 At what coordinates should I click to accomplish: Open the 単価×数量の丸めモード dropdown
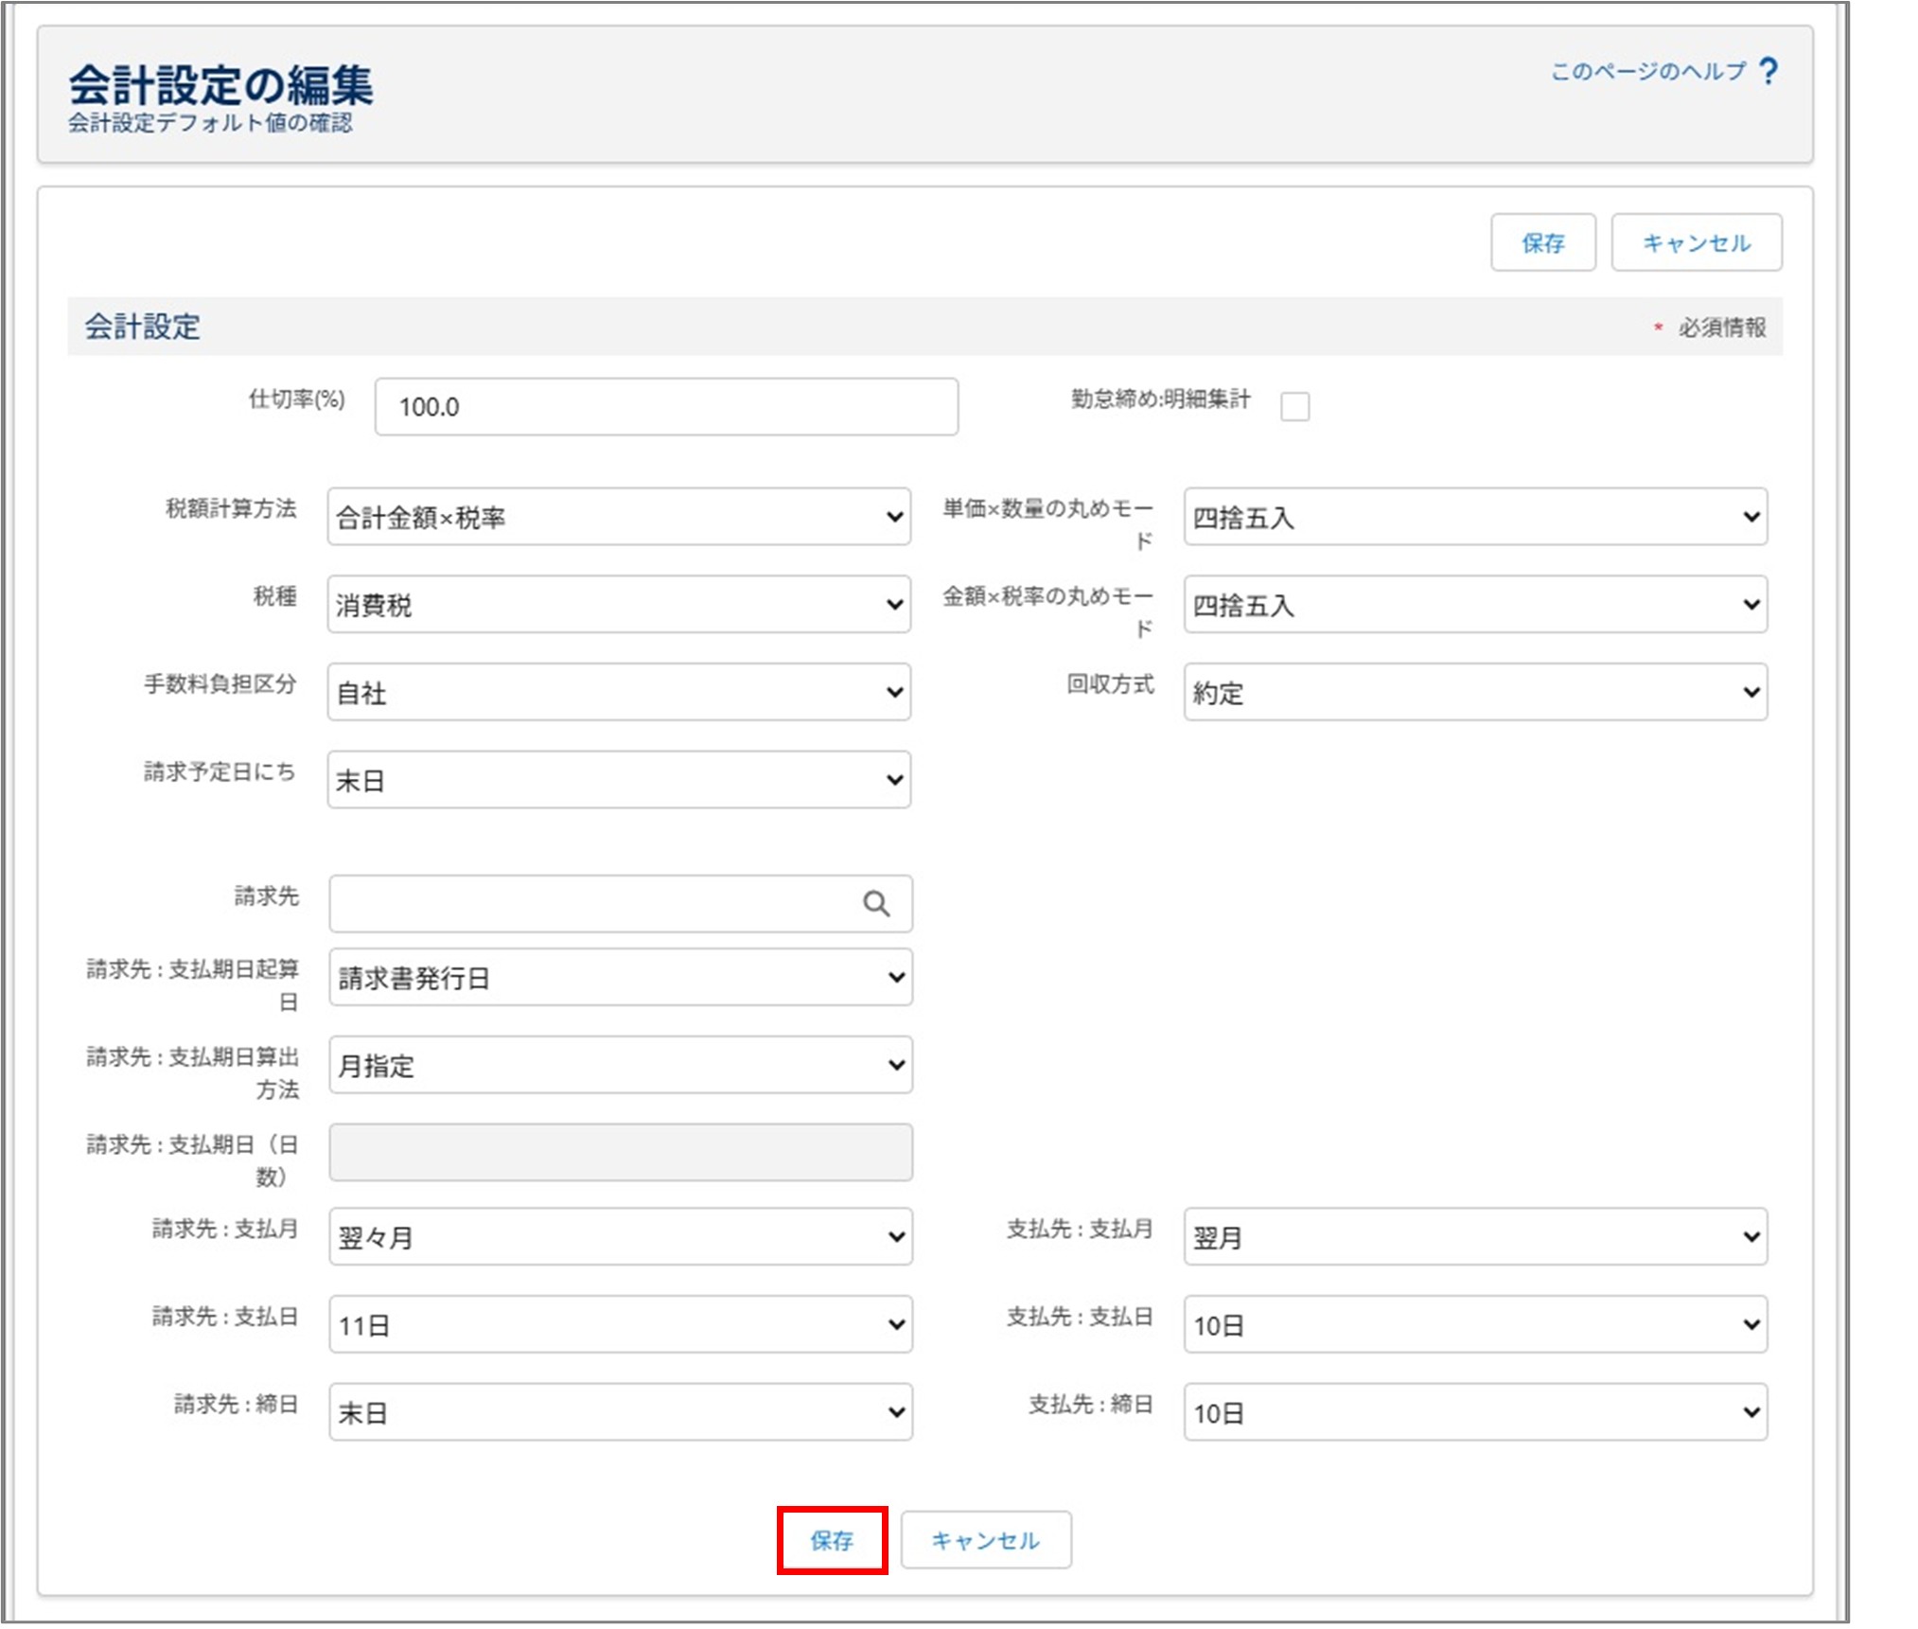tap(1474, 517)
